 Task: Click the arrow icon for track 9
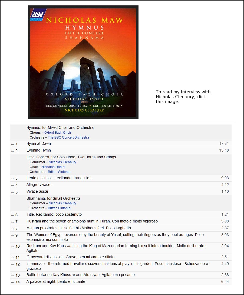(x=12, y=235)
